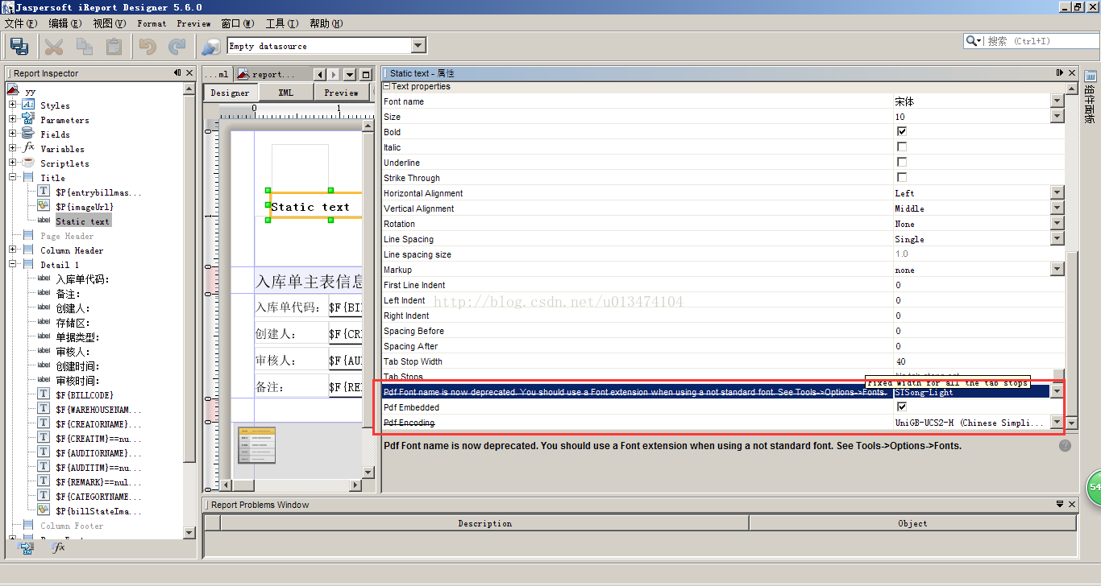Open the 组件面板 side panel icon
Viewport: 1101px width, 586px height.
[1090, 76]
